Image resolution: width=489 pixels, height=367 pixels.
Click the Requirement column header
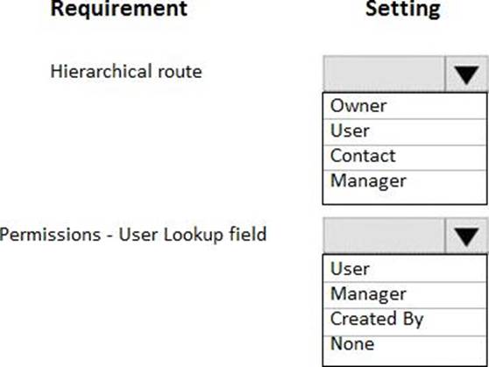point(119,9)
